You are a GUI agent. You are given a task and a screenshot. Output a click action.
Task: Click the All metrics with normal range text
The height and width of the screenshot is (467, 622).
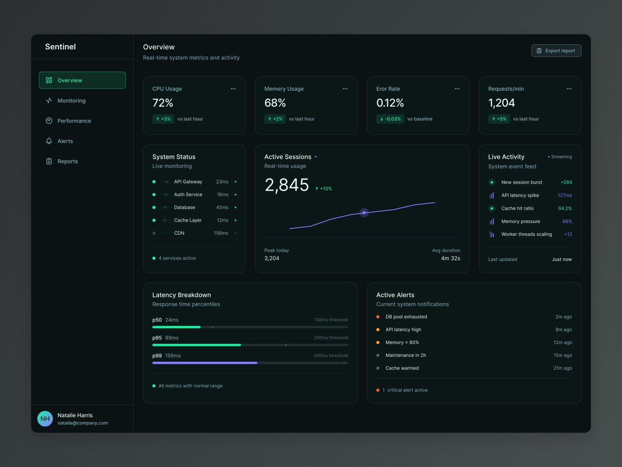click(191, 386)
